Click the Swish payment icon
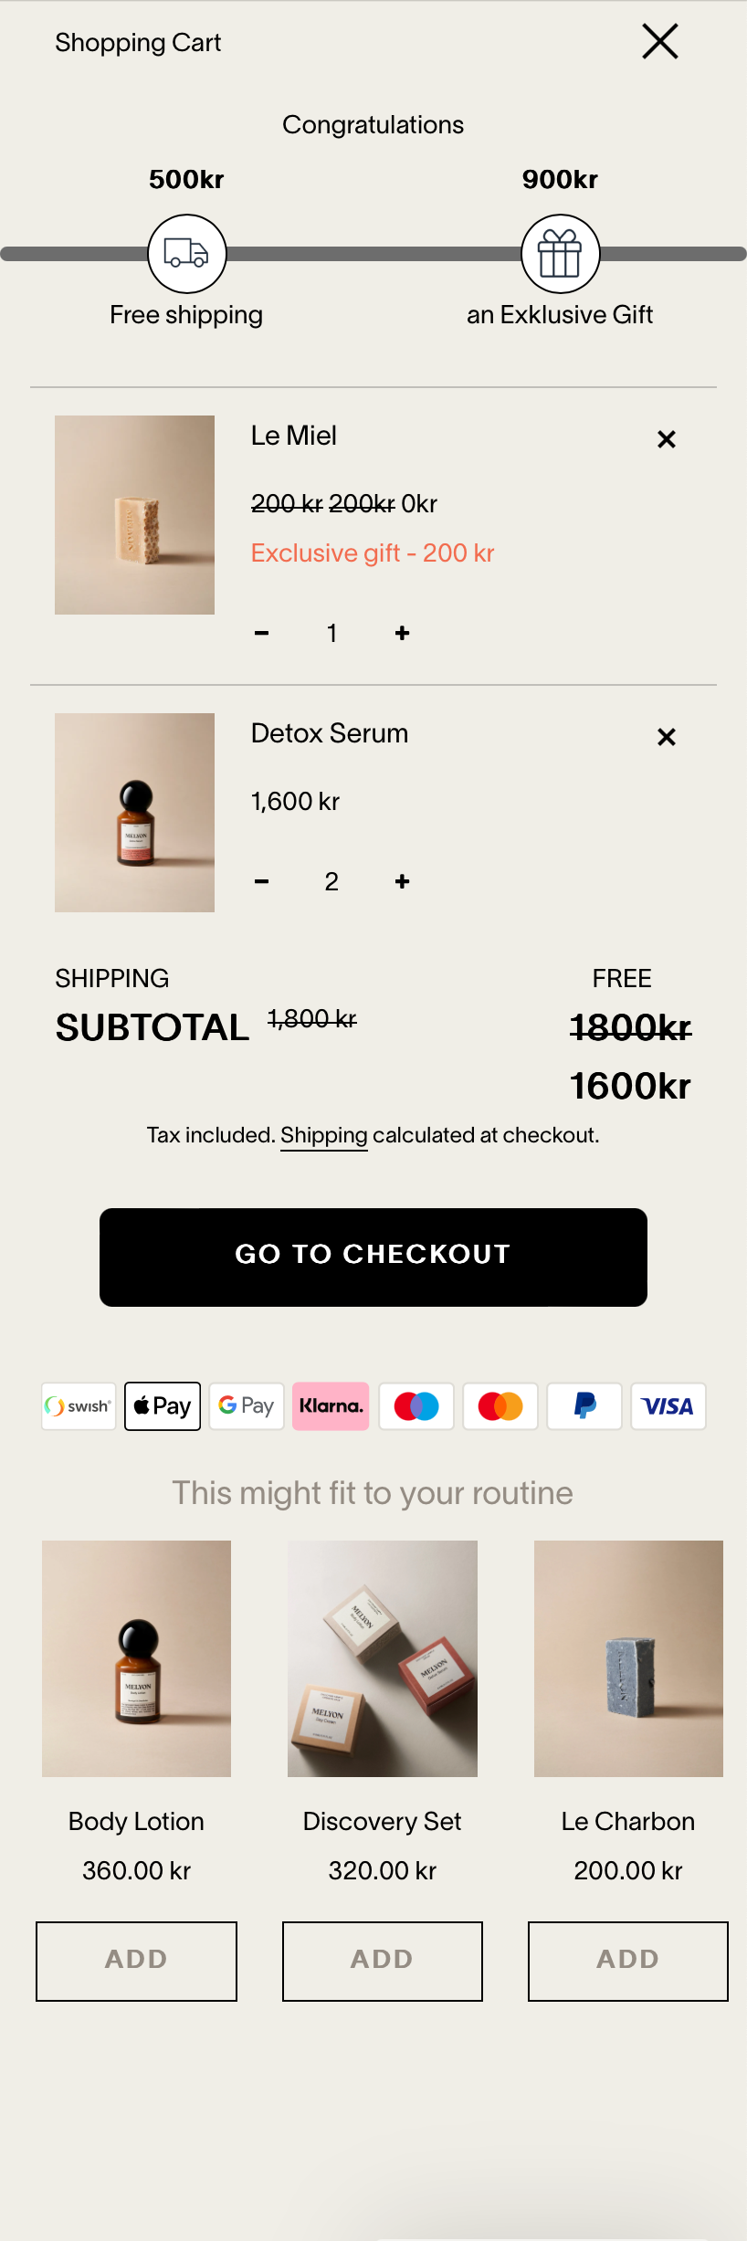The width and height of the screenshot is (747, 2241). (x=79, y=1405)
